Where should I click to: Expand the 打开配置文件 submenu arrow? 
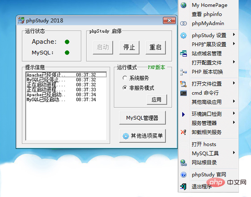tap(234, 62)
